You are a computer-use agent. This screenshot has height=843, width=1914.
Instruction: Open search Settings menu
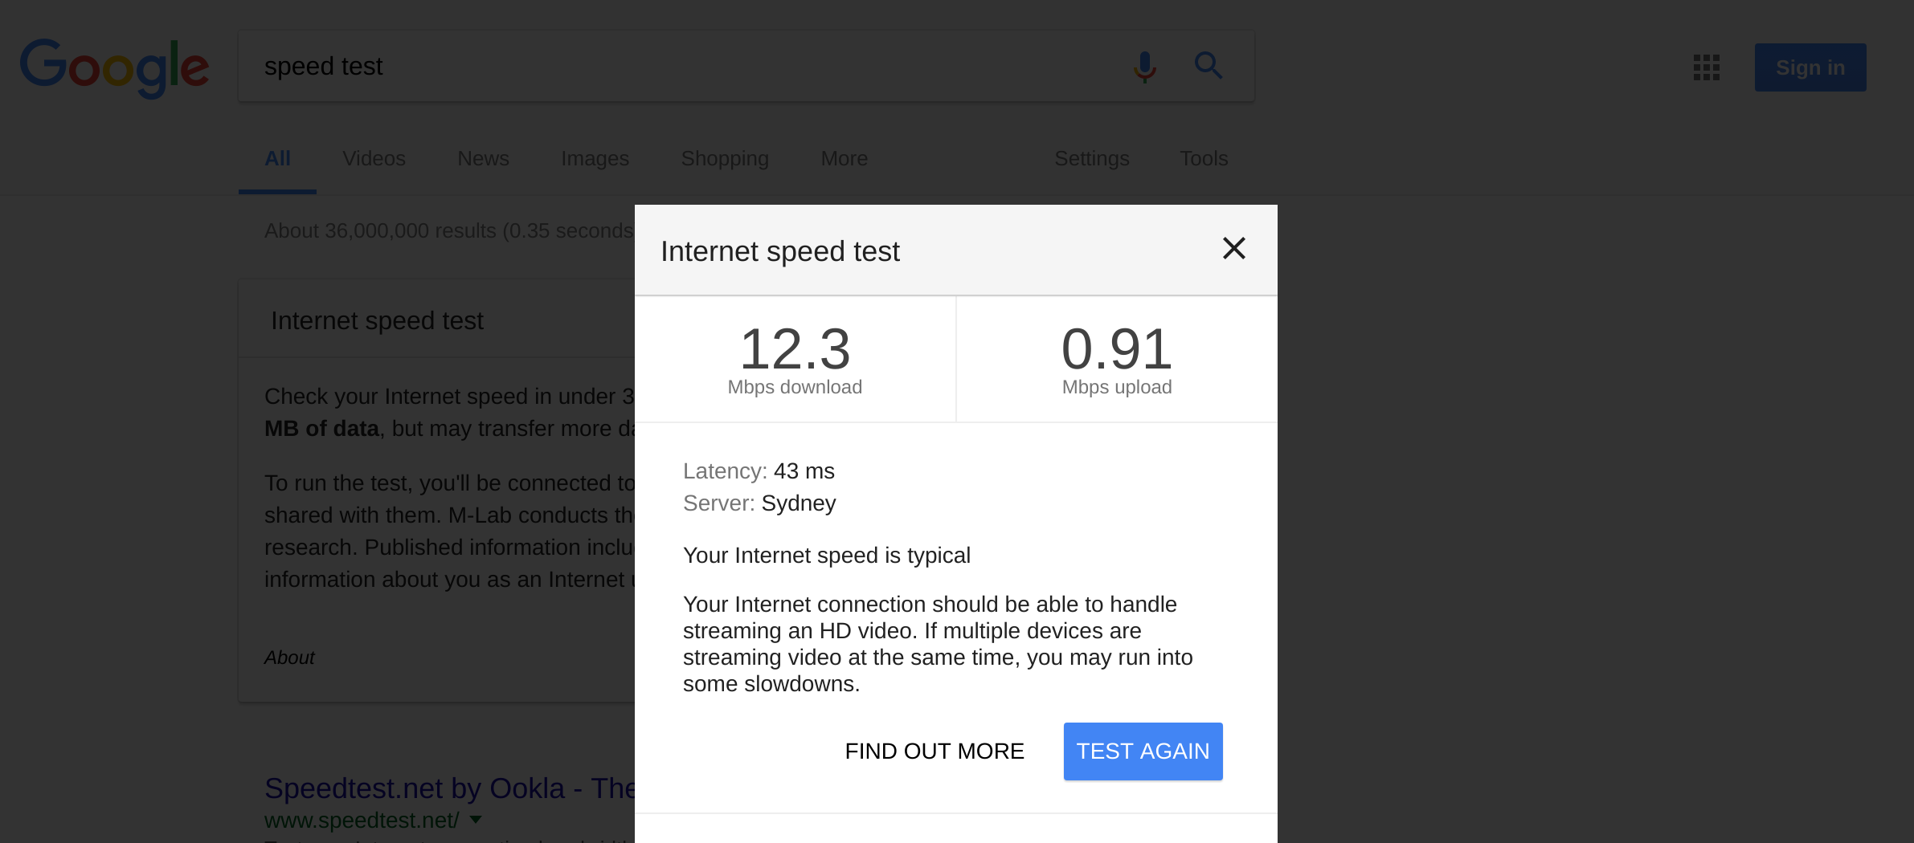tap(1091, 159)
